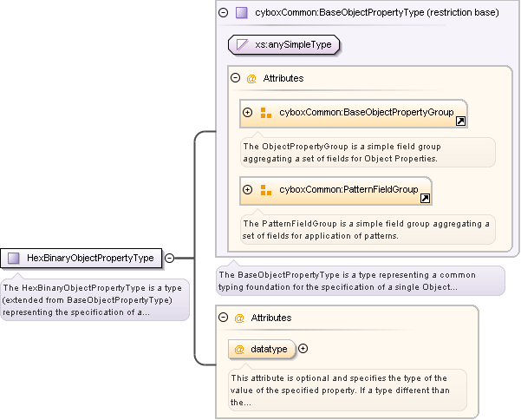Click the @ icon of upper Attributes

coord(251,78)
